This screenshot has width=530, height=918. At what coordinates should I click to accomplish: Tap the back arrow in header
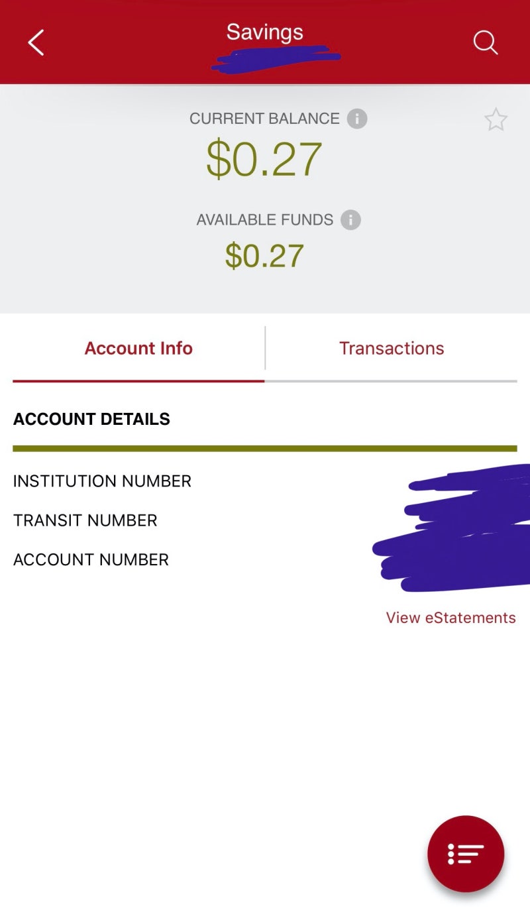[x=36, y=42]
